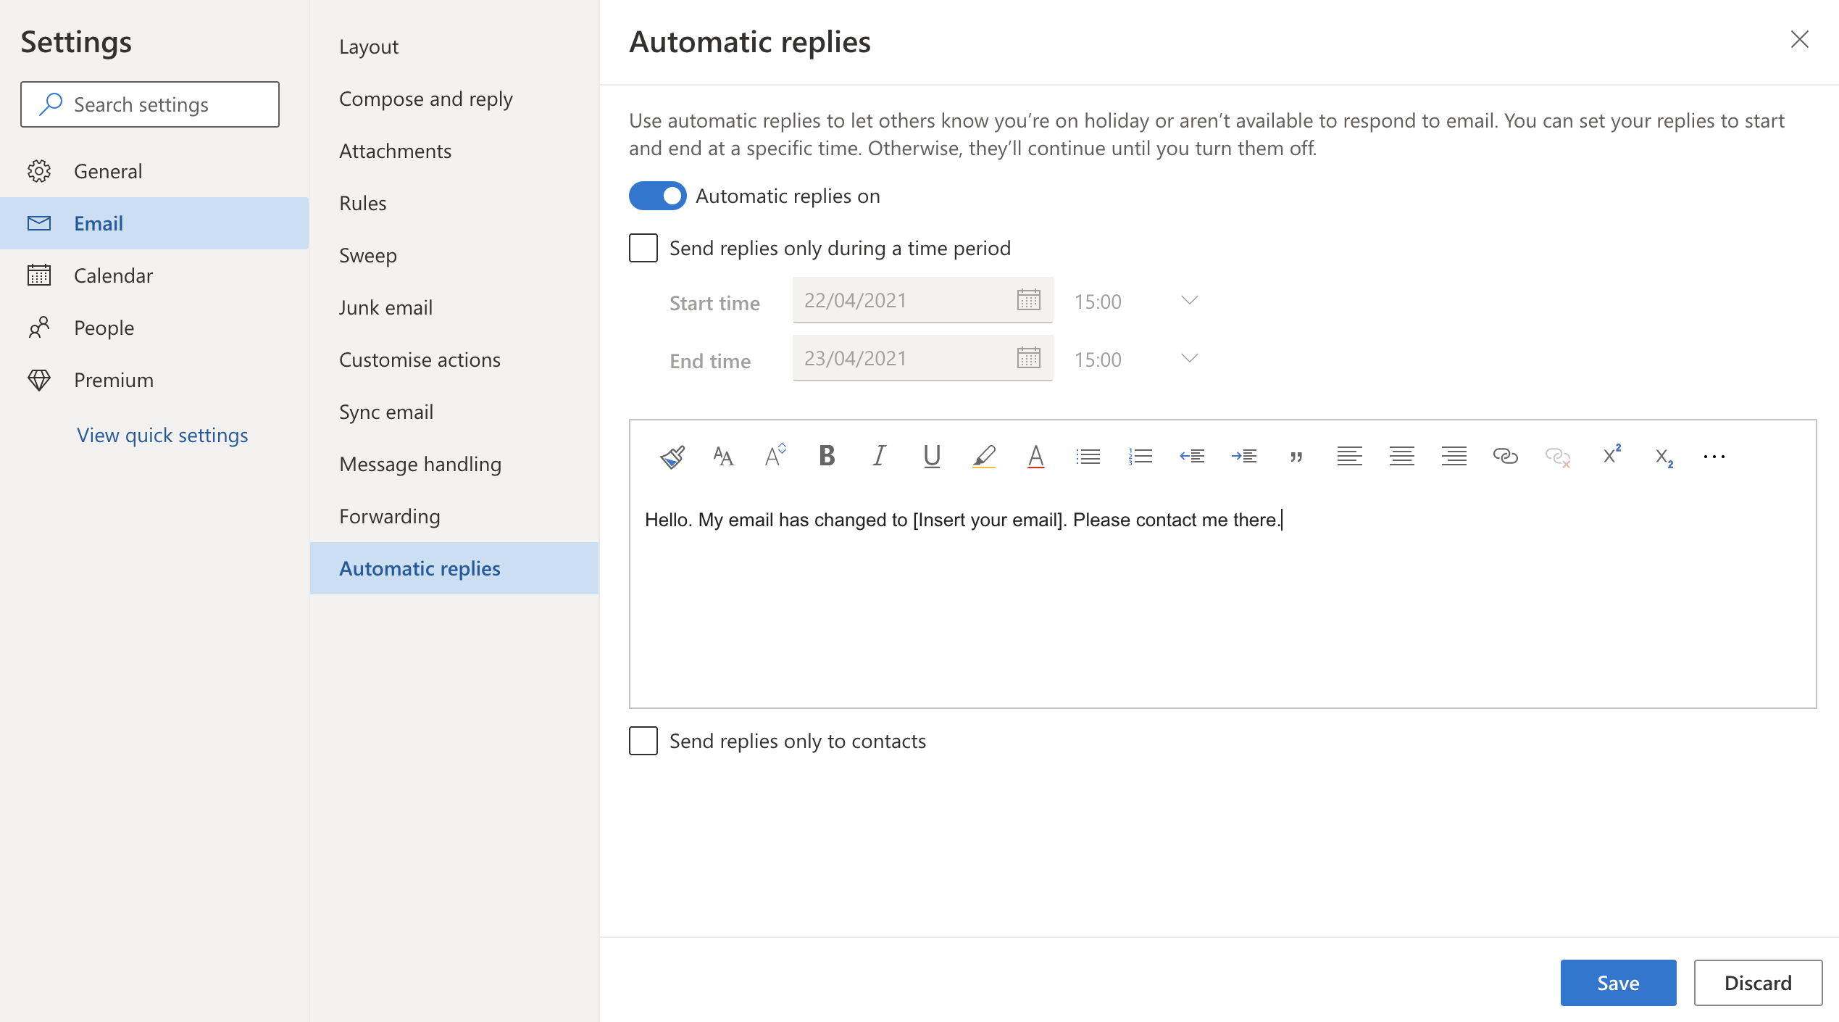Screen dimensions: 1839x1022
Task: Decrease paragraph indent
Action: tap(1192, 457)
